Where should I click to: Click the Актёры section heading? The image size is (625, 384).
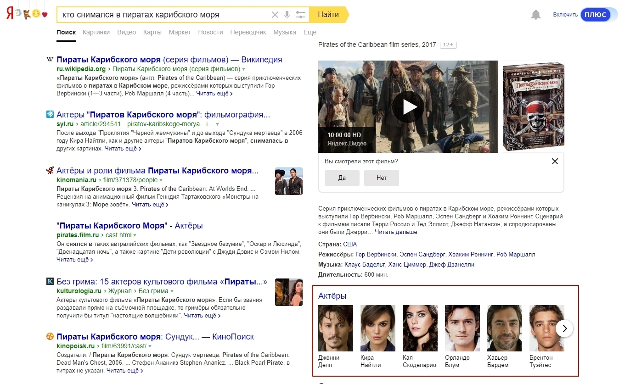tap(332, 296)
